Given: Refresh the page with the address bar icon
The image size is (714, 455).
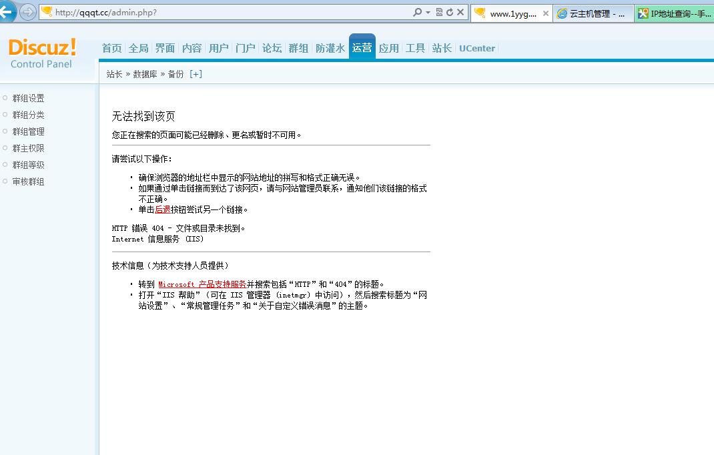Looking at the screenshot, I should pyautogui.click(x=450, y=11).
